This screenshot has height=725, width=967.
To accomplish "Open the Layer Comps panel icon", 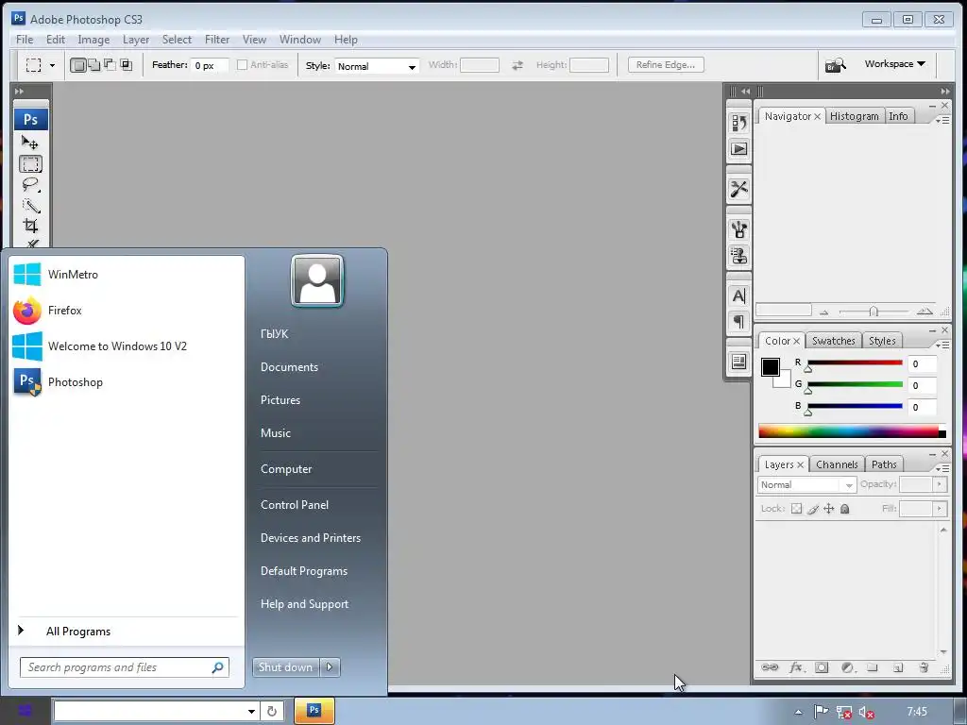I will click(738, 362).
